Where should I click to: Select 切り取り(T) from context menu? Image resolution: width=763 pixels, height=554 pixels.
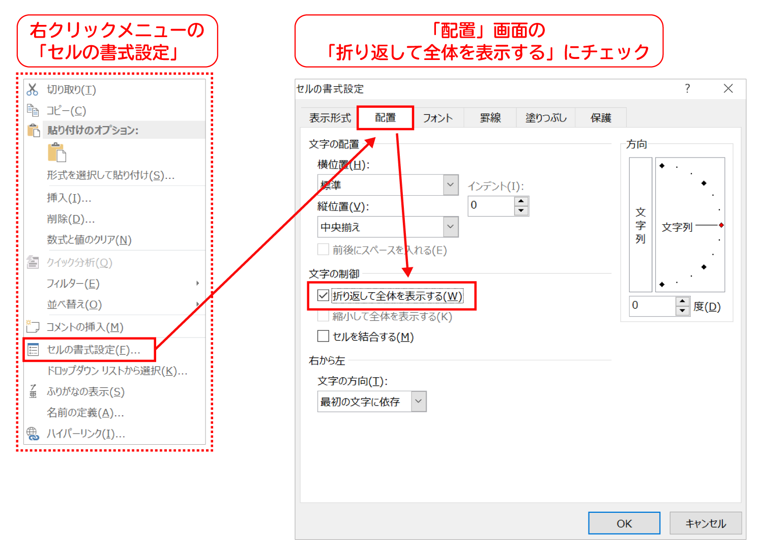coord(71,90)
